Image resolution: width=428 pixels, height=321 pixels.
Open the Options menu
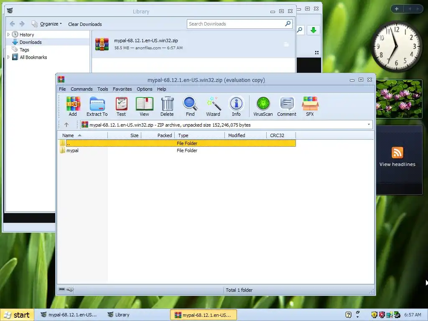pyautogui.click(x=144, y=89)
